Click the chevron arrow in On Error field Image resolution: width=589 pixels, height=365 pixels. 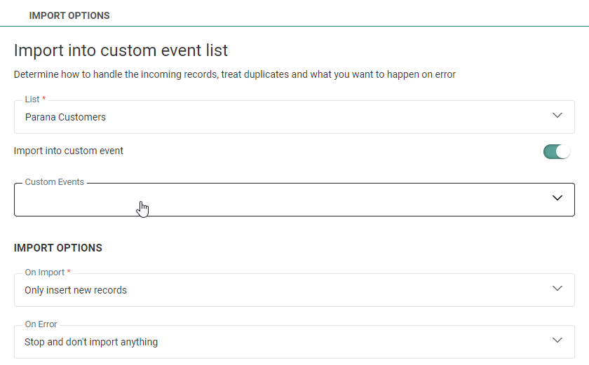(557, 340)
